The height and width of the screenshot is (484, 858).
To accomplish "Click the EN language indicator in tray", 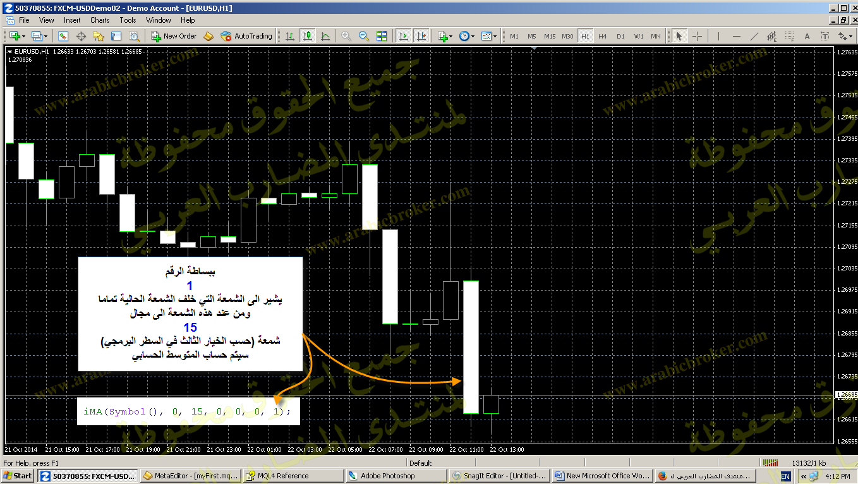I will point(785,476).
